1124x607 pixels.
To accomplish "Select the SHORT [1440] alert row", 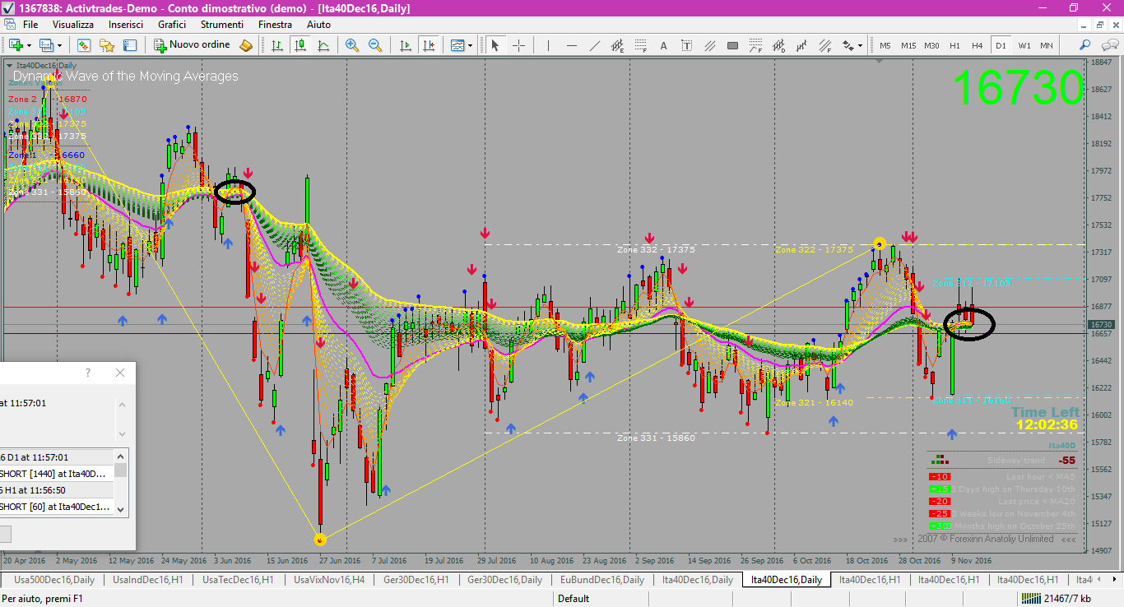I will coord(56,474).
